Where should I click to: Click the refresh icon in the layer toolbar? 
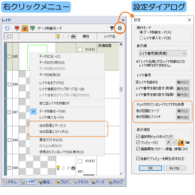click(x=7, y=28)
